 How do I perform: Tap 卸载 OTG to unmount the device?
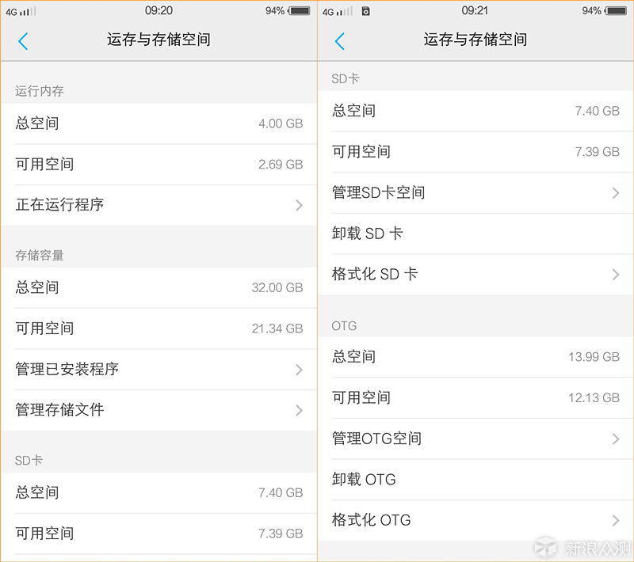(x=475, y=479)
